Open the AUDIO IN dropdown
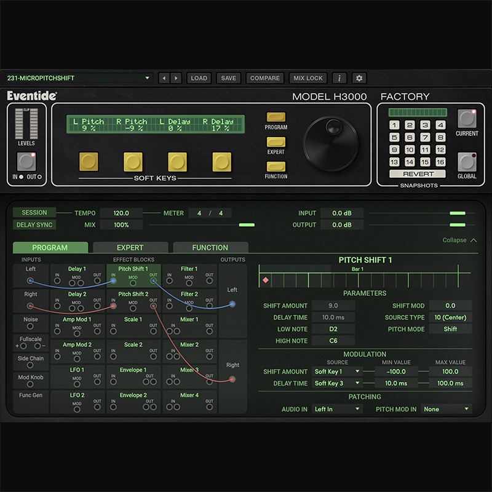 click(337, 409)
